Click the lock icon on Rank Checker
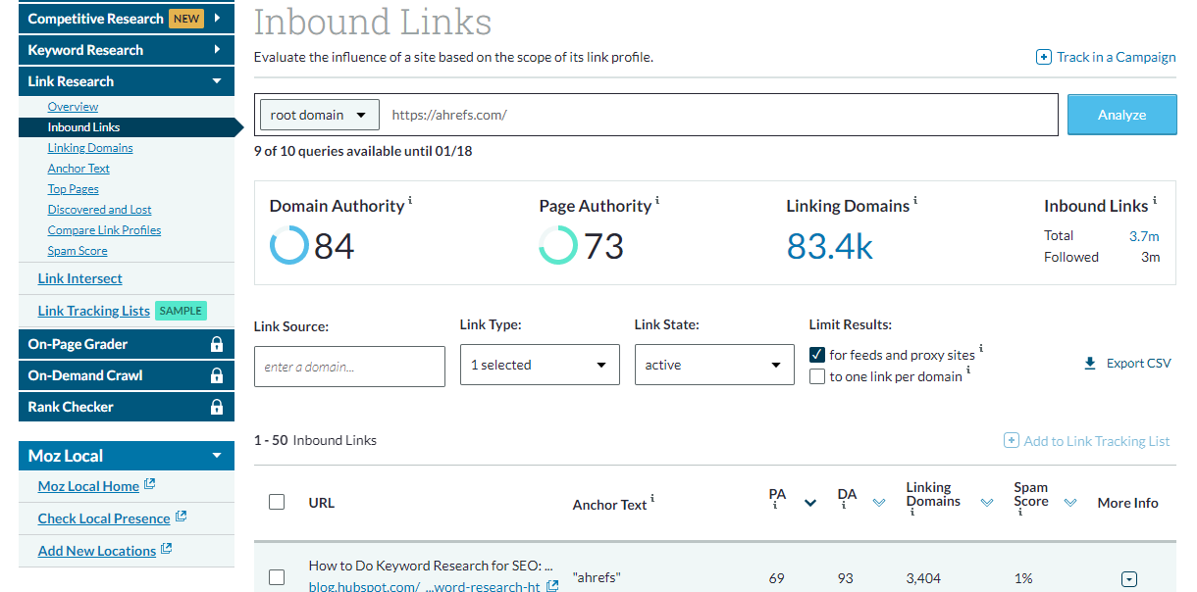The width and height of the screenshot is (1197, 592). click(217, 407)
